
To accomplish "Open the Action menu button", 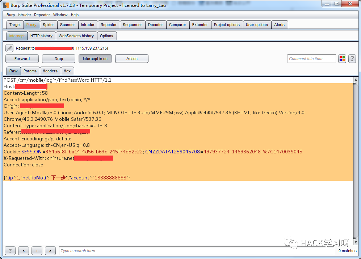I will point(132,59).
